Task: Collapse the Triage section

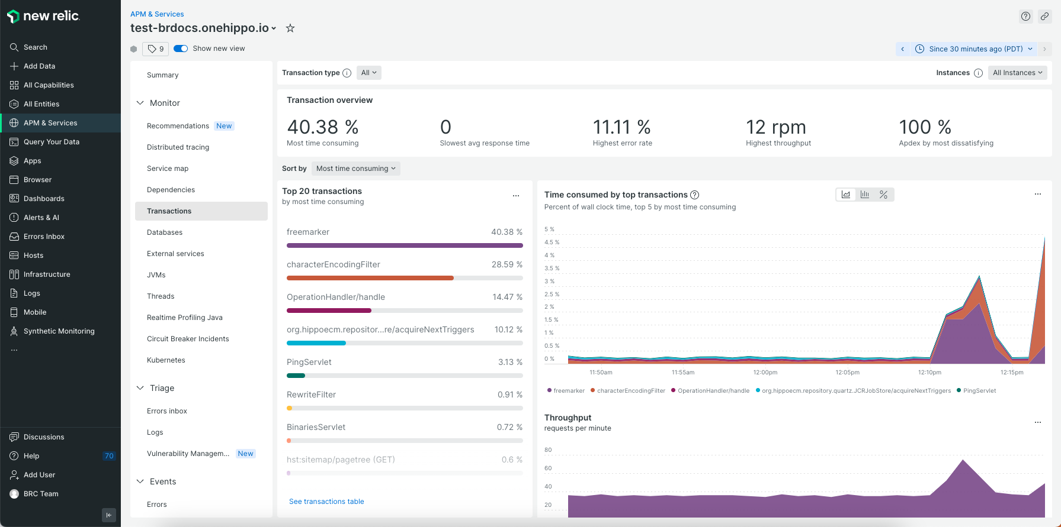Action: point(140,388)
